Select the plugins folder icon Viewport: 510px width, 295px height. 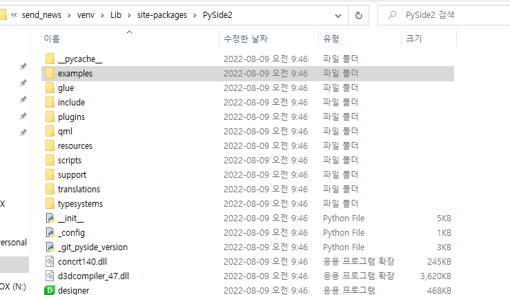click(50, 116)
